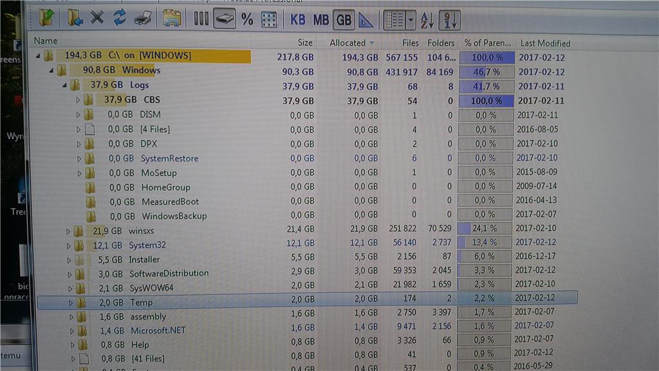659x371 pixels.
Task: Expand the Temp folder
Action: 71,303
